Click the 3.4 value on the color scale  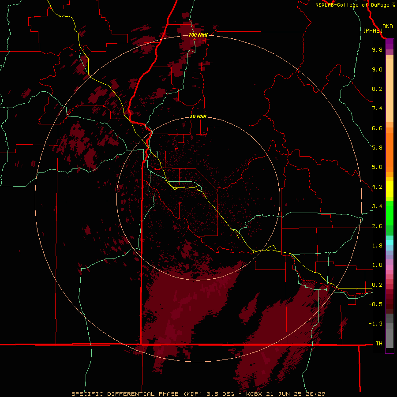tap(377, 206)
